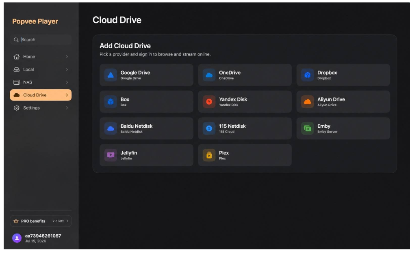Open the Home menu item

click(41, 57)
